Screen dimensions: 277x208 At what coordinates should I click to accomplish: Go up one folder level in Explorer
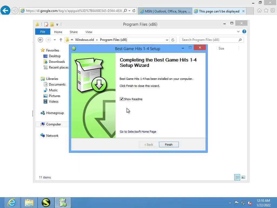point(61,40)
